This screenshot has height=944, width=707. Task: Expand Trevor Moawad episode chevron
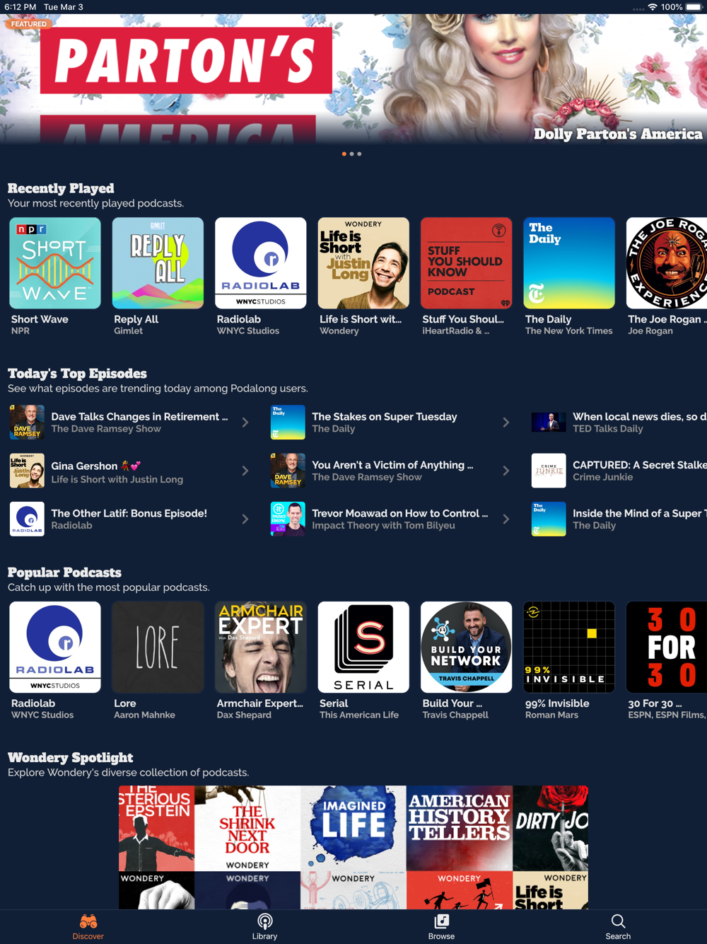[506, 519]
